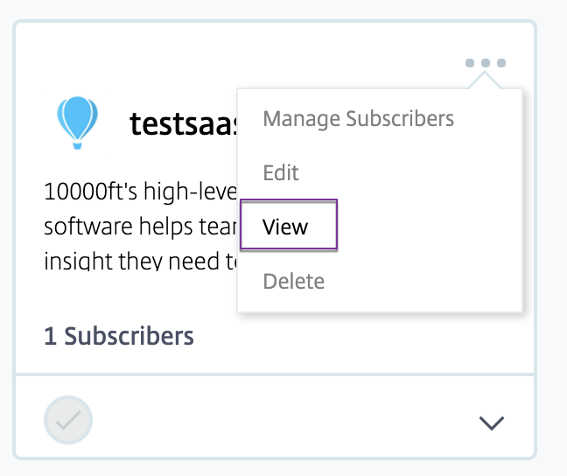Click the 10000ft's description text
Viewport: 567px width, 476px height.
click(x=140, y=226)
